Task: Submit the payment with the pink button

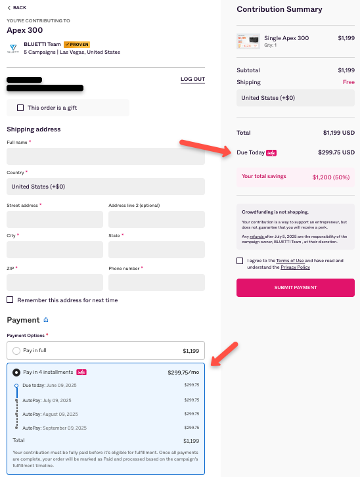Action: tap(296, 288)
